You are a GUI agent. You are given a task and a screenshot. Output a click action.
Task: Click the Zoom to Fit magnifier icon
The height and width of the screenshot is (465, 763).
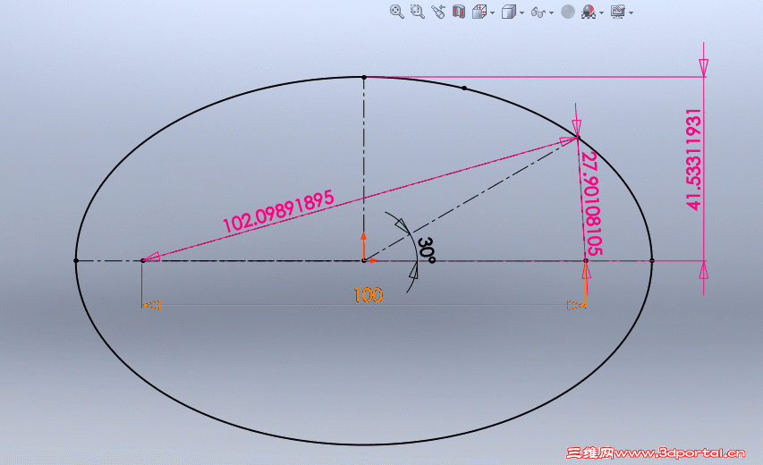397,12
